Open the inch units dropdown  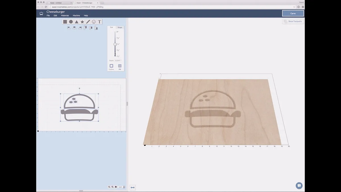point(122,187)
